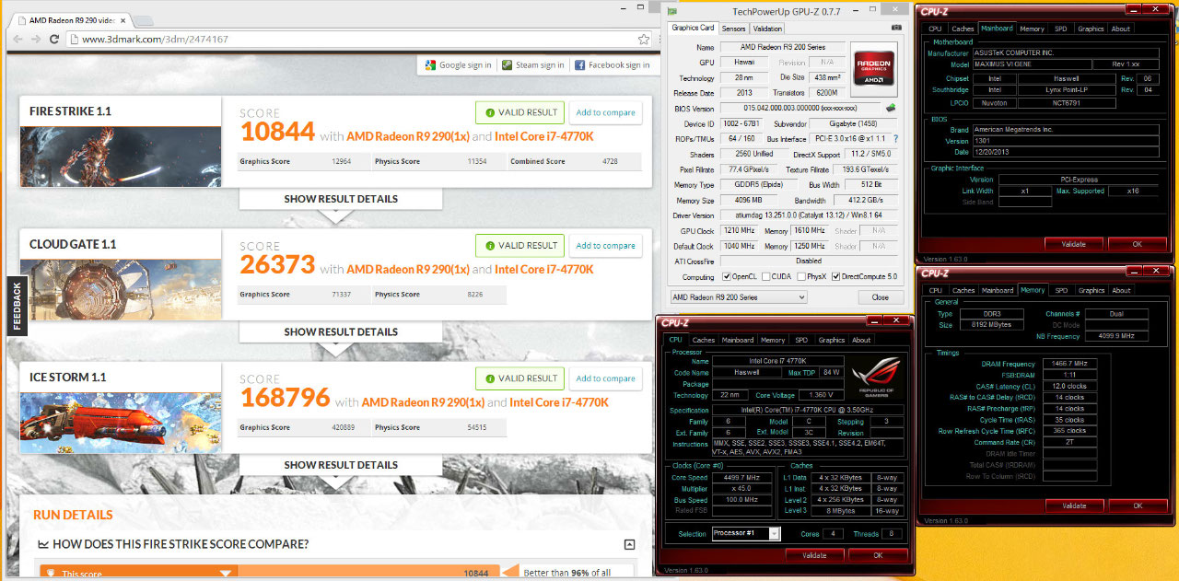The height and width of the screenshot is (581, 1179).
Task: Click Validate in the mainboard CPU-Z window
Action: coord(1074,244)
